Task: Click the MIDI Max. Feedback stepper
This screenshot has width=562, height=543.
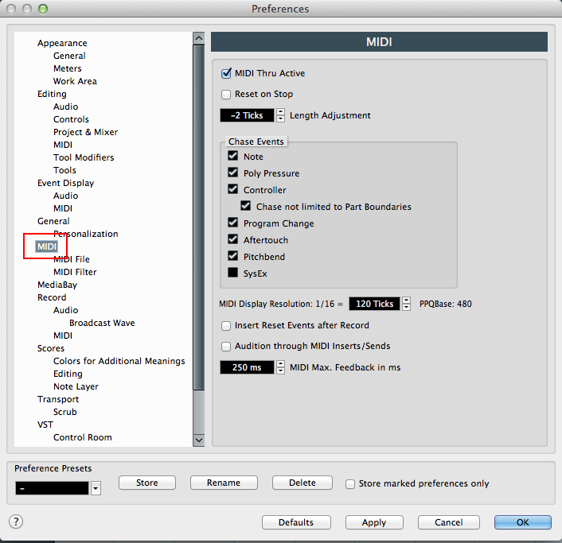Action: [281, 367]
